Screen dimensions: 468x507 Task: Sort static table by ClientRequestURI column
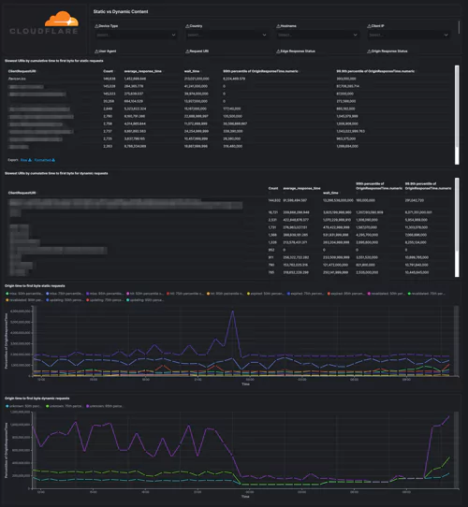coord(22,71)
